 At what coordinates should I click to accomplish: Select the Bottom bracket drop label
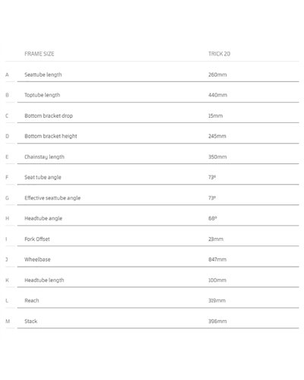49,116
